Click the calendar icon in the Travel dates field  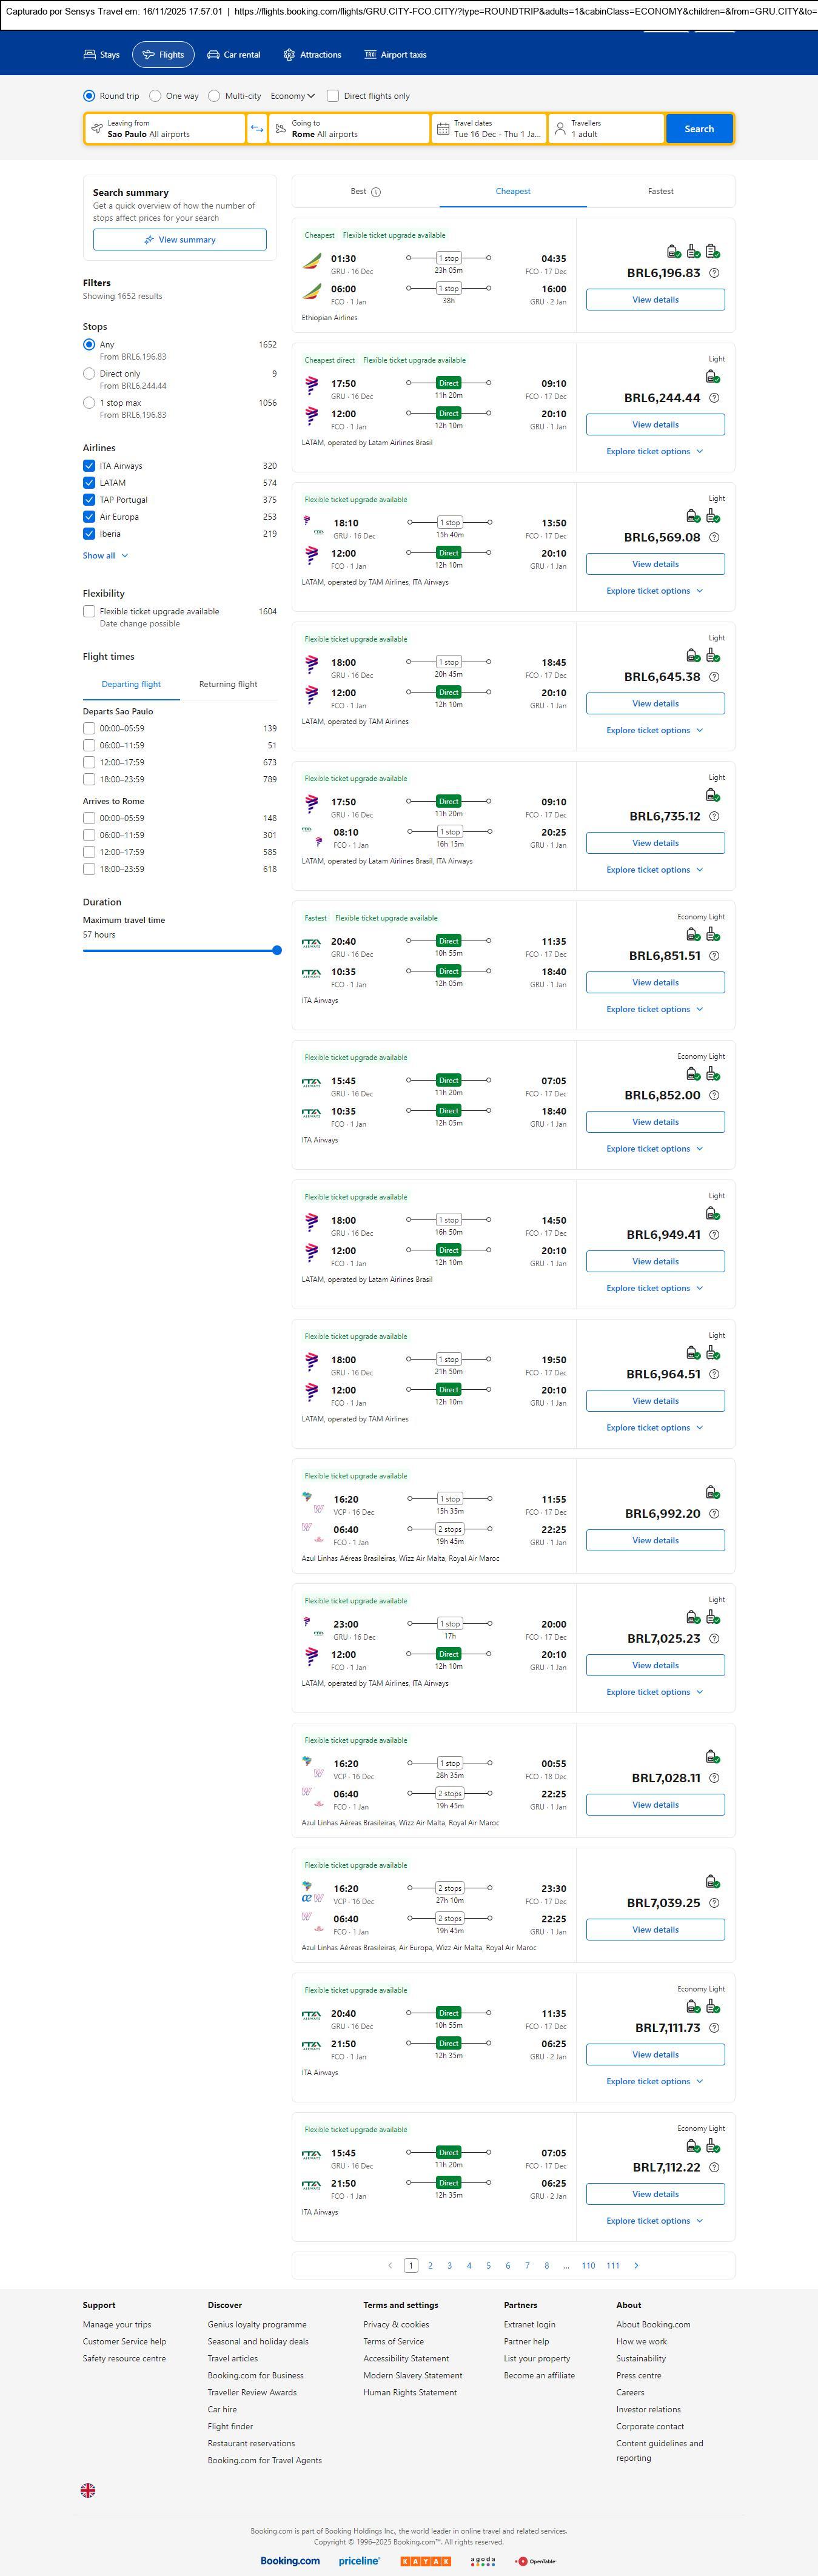coord(442,129)
